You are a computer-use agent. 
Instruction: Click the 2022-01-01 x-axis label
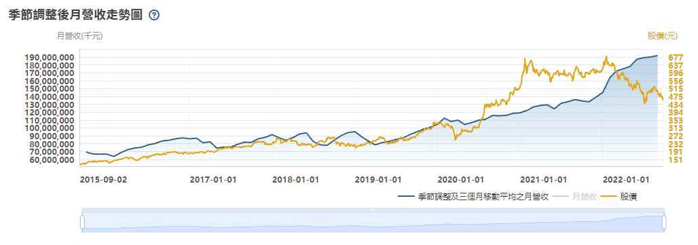click(x=626, y=180)
